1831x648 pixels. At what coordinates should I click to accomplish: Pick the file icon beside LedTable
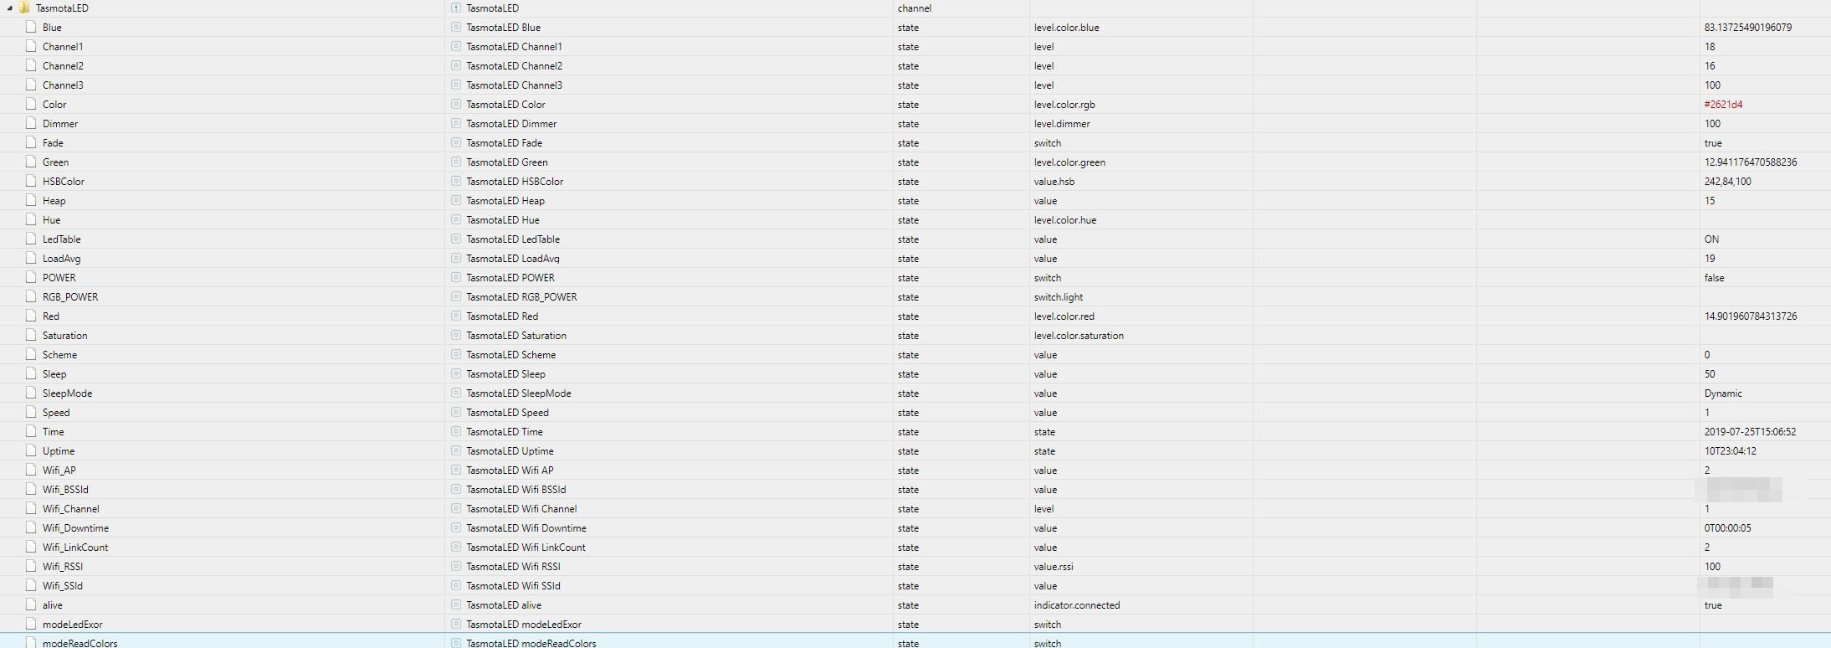pos(31,239)
